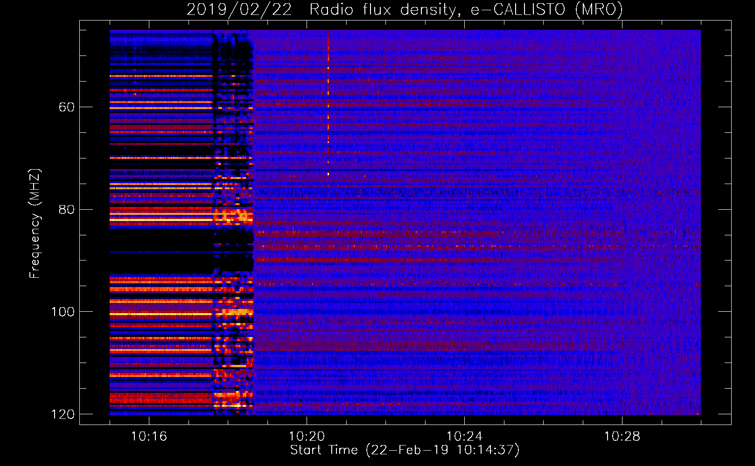Click the 10:20 time tick label

point(307,437)
